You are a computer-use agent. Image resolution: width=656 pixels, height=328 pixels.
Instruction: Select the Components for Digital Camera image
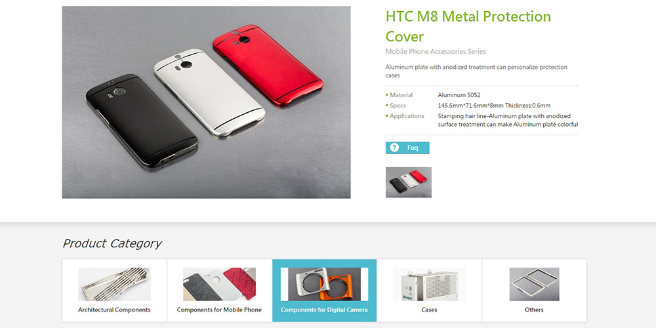point(324,284)
